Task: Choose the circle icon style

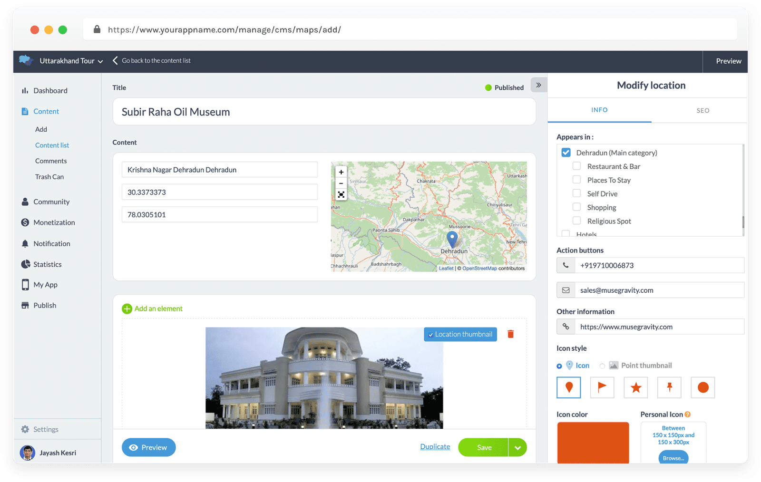Action: [702, 387]
